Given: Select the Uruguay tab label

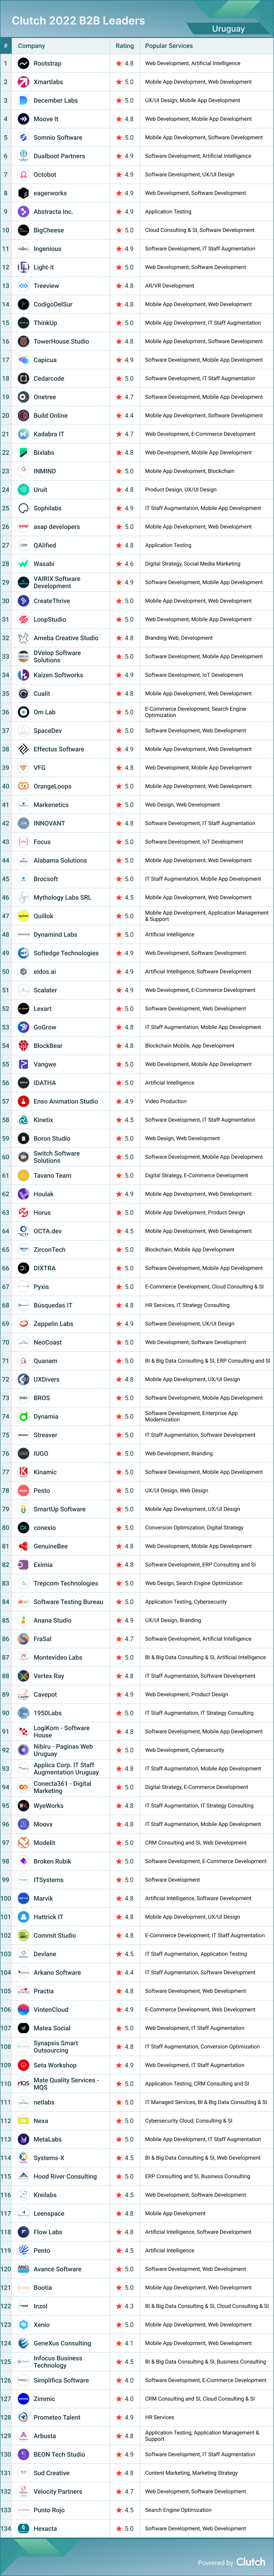Looking at the screenshot, I should click(228, 29).
